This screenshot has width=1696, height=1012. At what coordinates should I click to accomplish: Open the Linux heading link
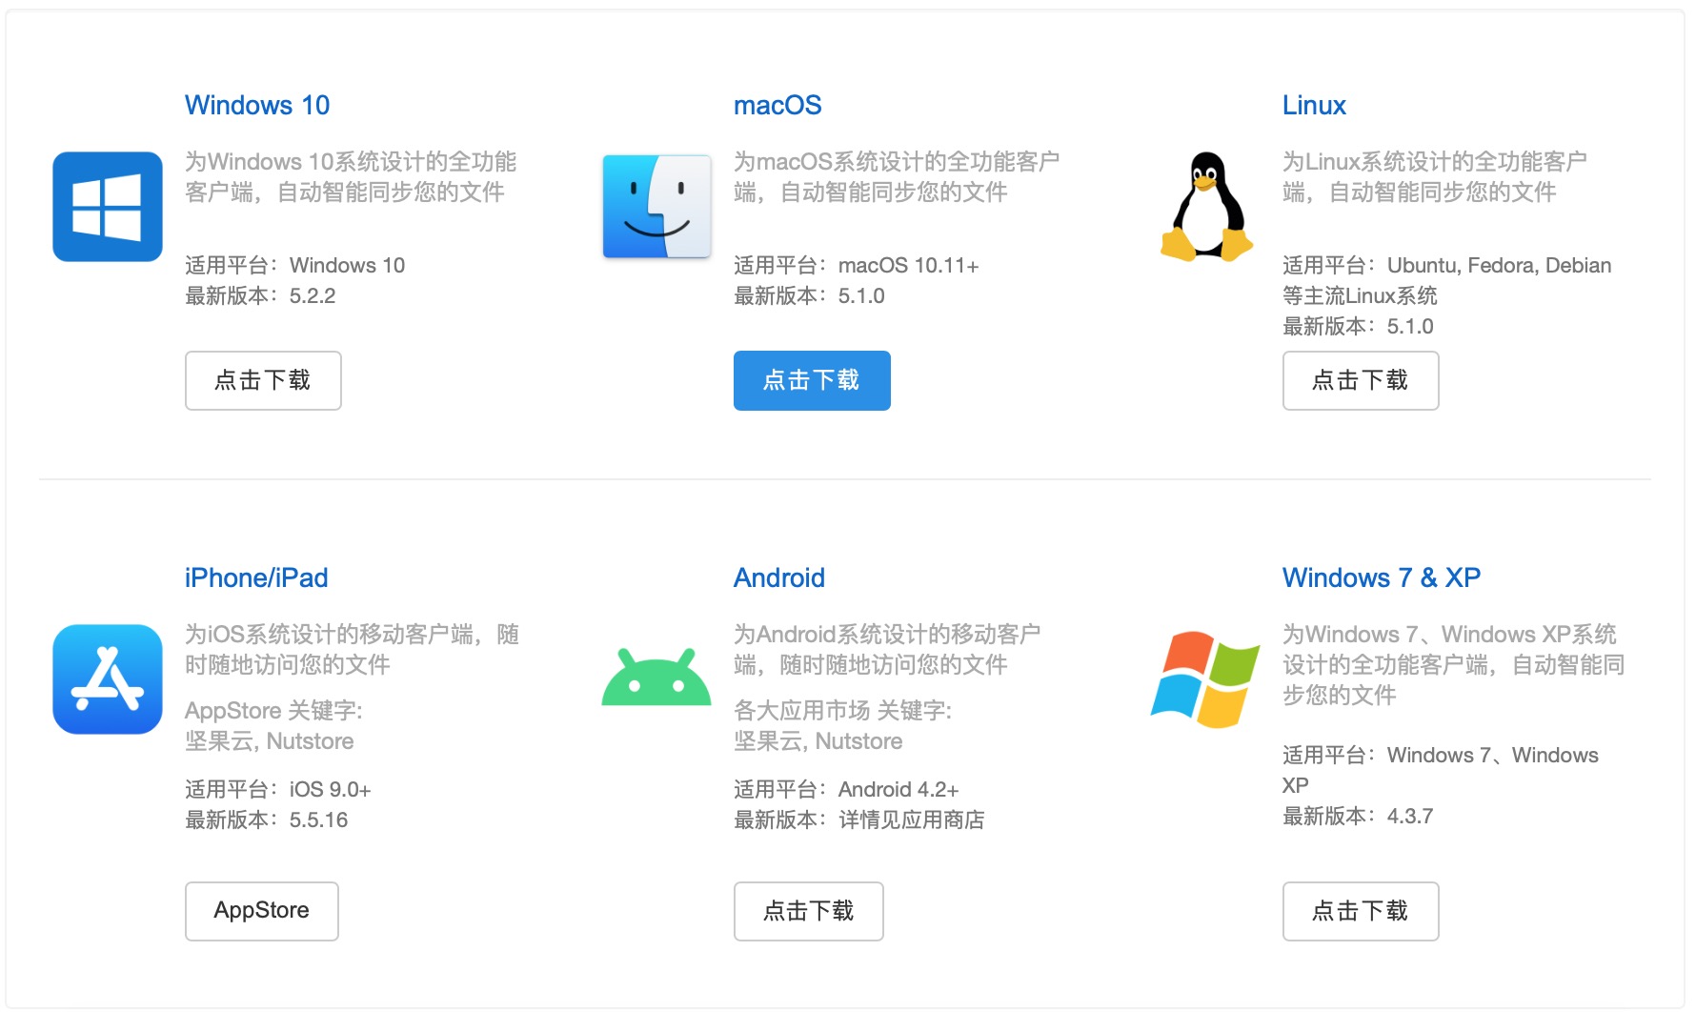pos(1314,105)
